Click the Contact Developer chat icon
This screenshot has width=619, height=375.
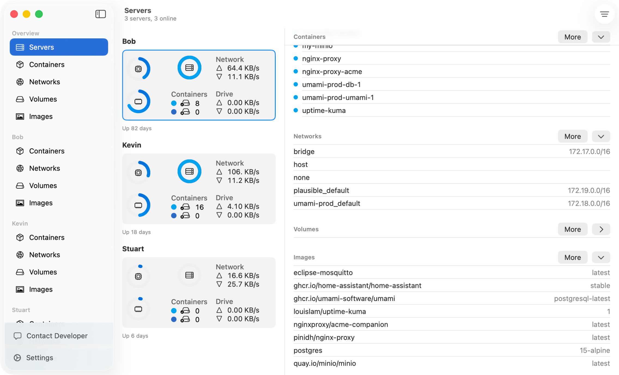click(18, 336)
